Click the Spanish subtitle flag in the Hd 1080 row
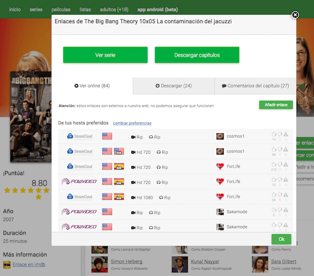This screenshot has height=276, width=314. coord(119,197)
